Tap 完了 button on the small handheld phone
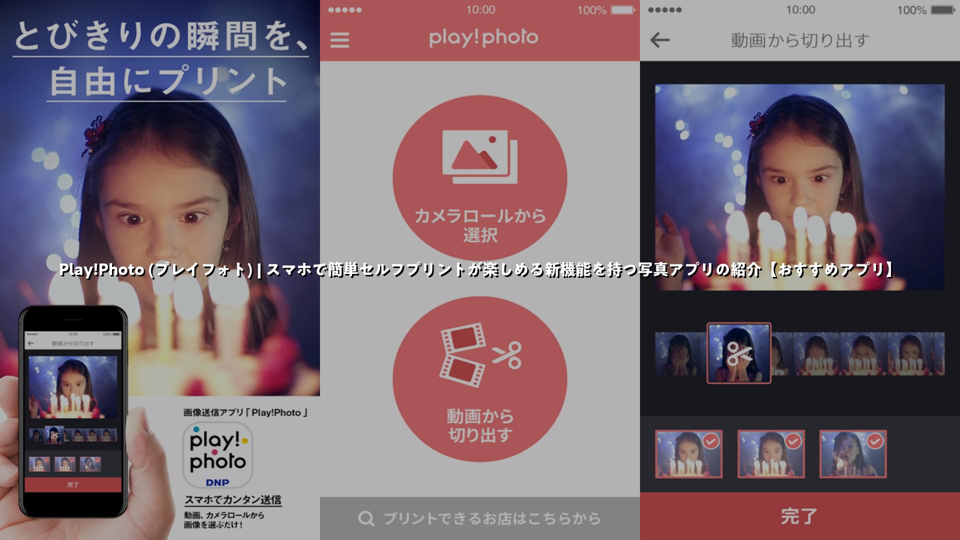Viewport: 960px width, 540px height. tap(73, 484)
